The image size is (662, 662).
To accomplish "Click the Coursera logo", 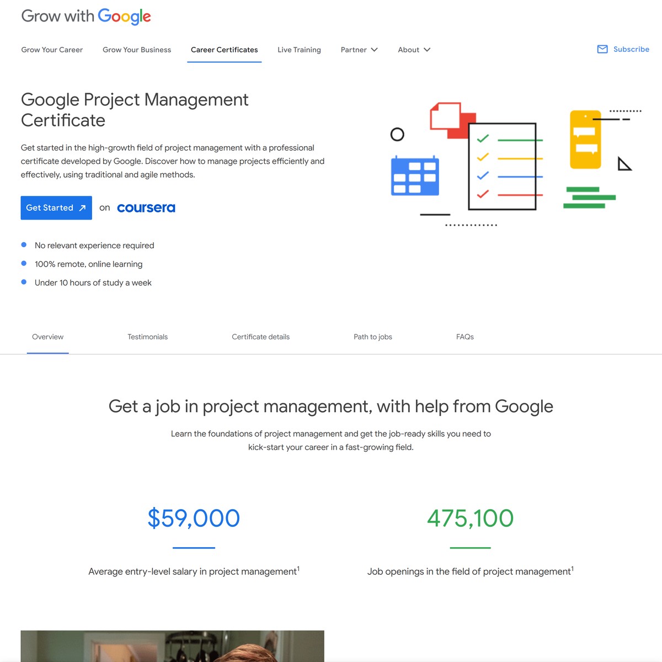I will tap(146, 208).
